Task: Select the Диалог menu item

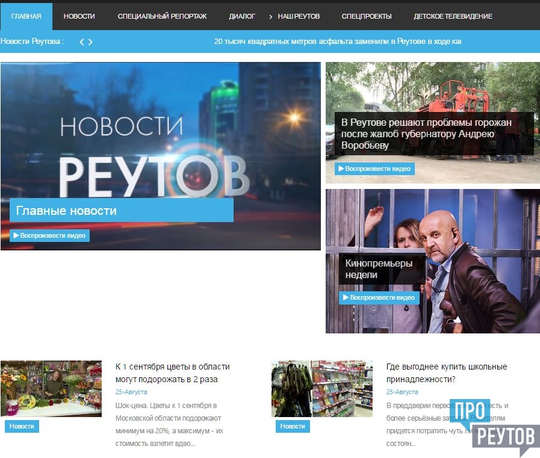Action: (242, 16)
